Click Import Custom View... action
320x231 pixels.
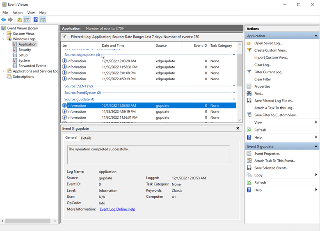click(271, 58)
